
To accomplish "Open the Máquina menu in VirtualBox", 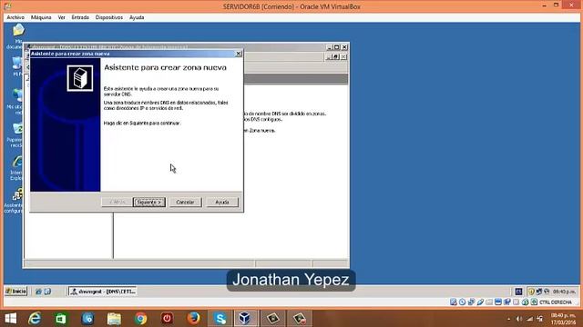I will pyautogui.click(x=41, y=17).
